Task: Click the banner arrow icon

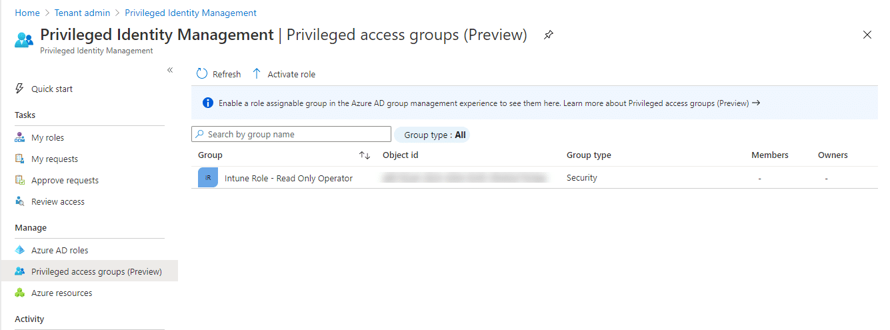Action: tap(756, 103)
